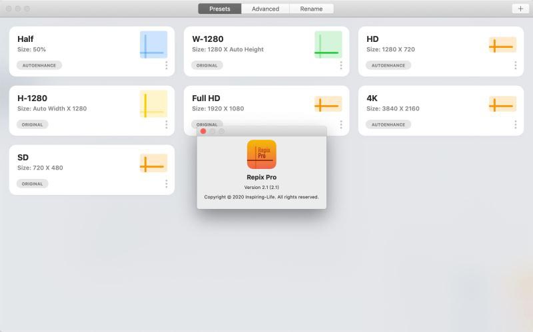This screenshot has height=332, width=533.
Task: Click the 'Repix Pro' name in About window
Action: (261, 177)
